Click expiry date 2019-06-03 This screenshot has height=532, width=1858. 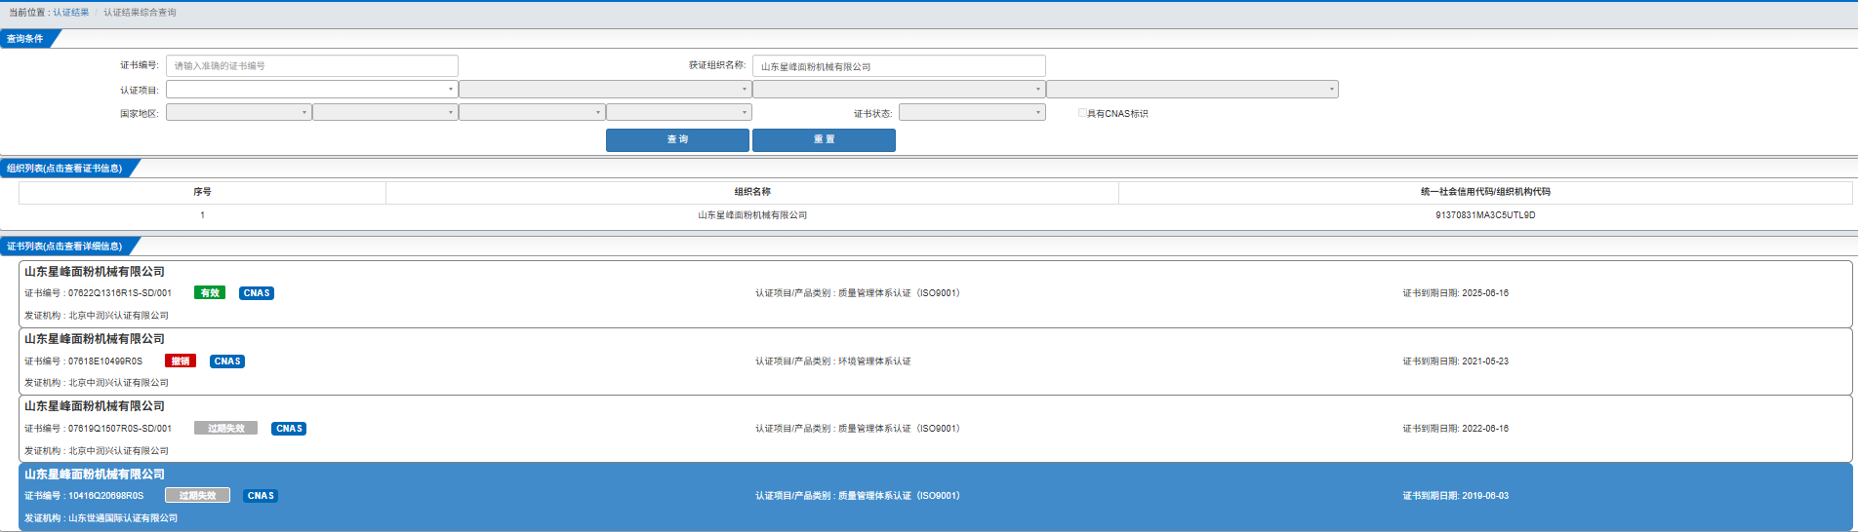1485,496
